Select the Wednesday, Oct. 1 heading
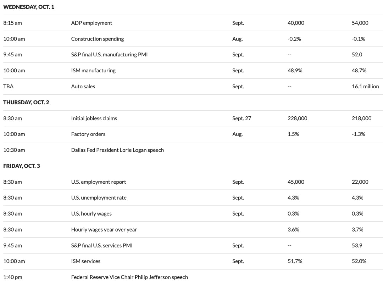This screenshot has height=283, width=383. coord(29,7)
